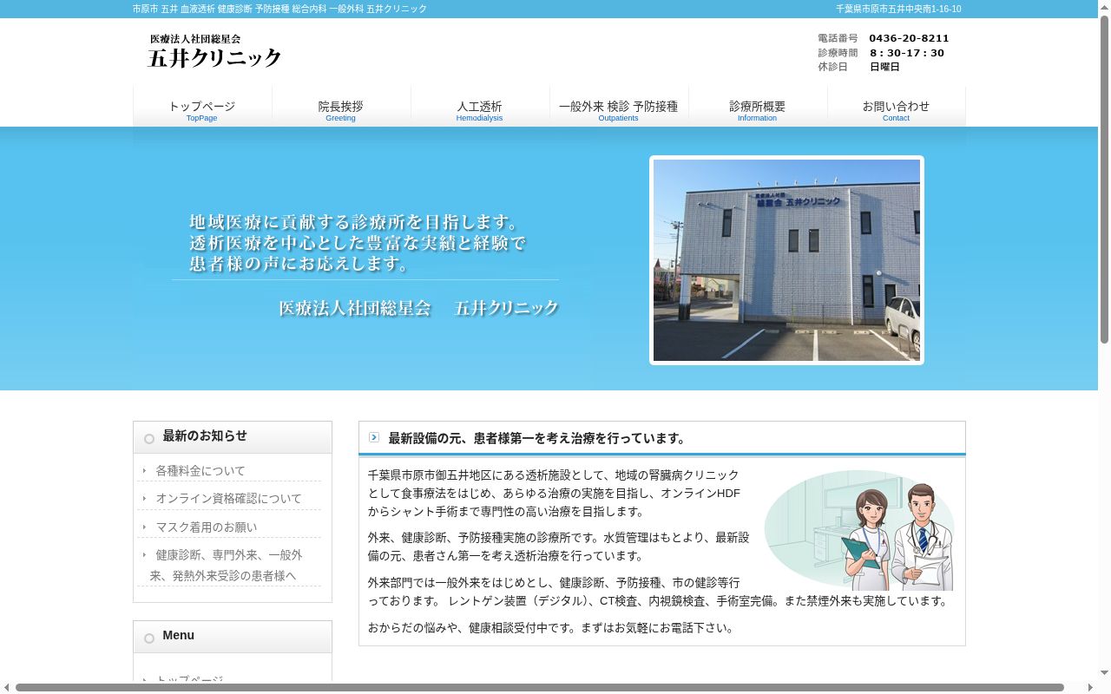This screenshot has width=1111, height=694.
Task: Click the 五井クリニック logo
Action: click(214, 51)
